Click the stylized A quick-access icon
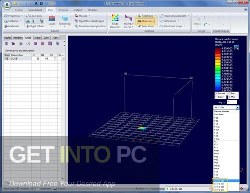This screenshot has height=193, width=250. 36,4
